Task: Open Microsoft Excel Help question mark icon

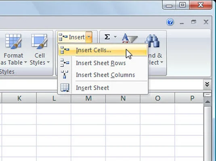Action: [170, 22]
